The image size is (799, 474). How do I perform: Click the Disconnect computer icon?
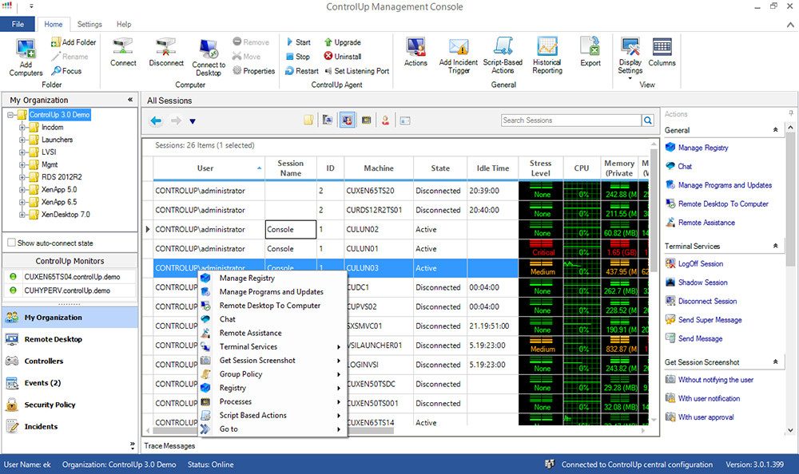[x=166, y=53]
